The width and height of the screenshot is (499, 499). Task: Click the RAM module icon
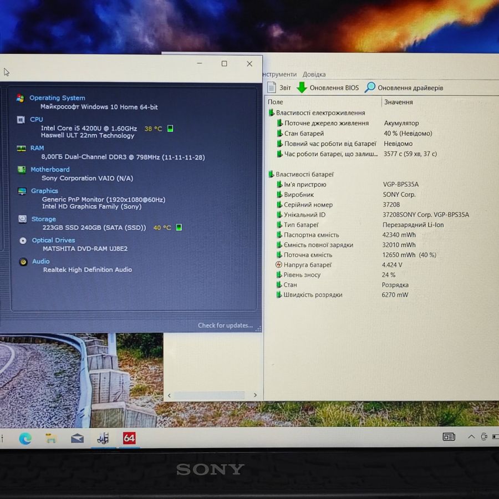[21, 148]
